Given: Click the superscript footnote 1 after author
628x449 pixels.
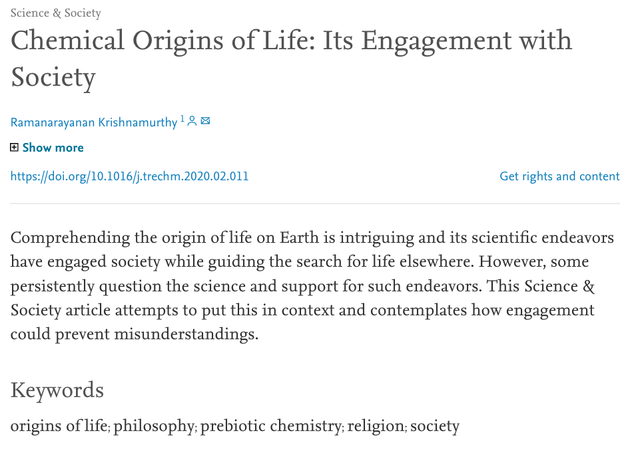Looking at the screenshot, I should click(x=182, y=119).
